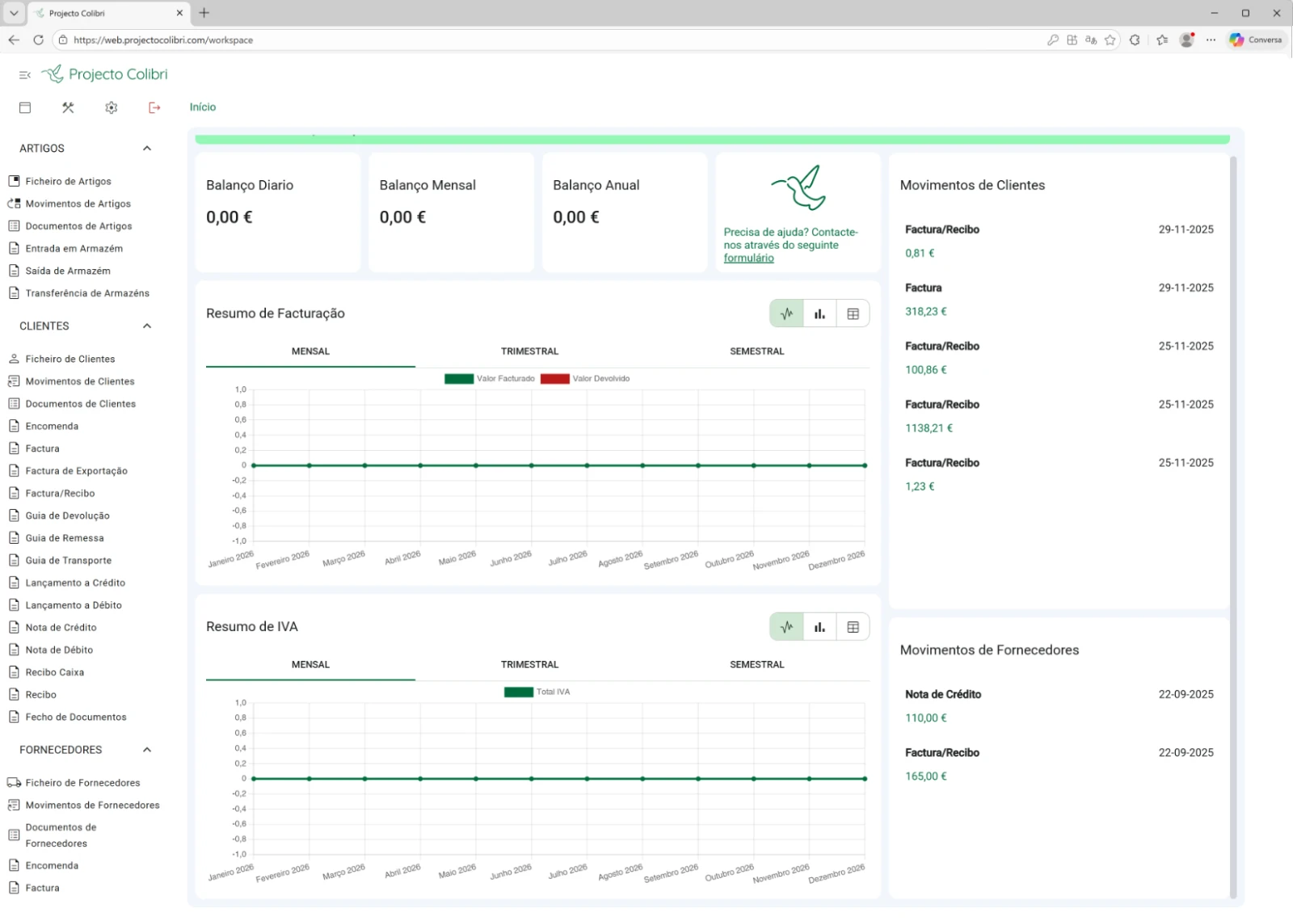Image resolution: width=1293 pixels, height=921 pixels.
Task: Select SEMESTRAL tab in Resumo de IVA
Action: pyautogui.click(x=756, y=665)
